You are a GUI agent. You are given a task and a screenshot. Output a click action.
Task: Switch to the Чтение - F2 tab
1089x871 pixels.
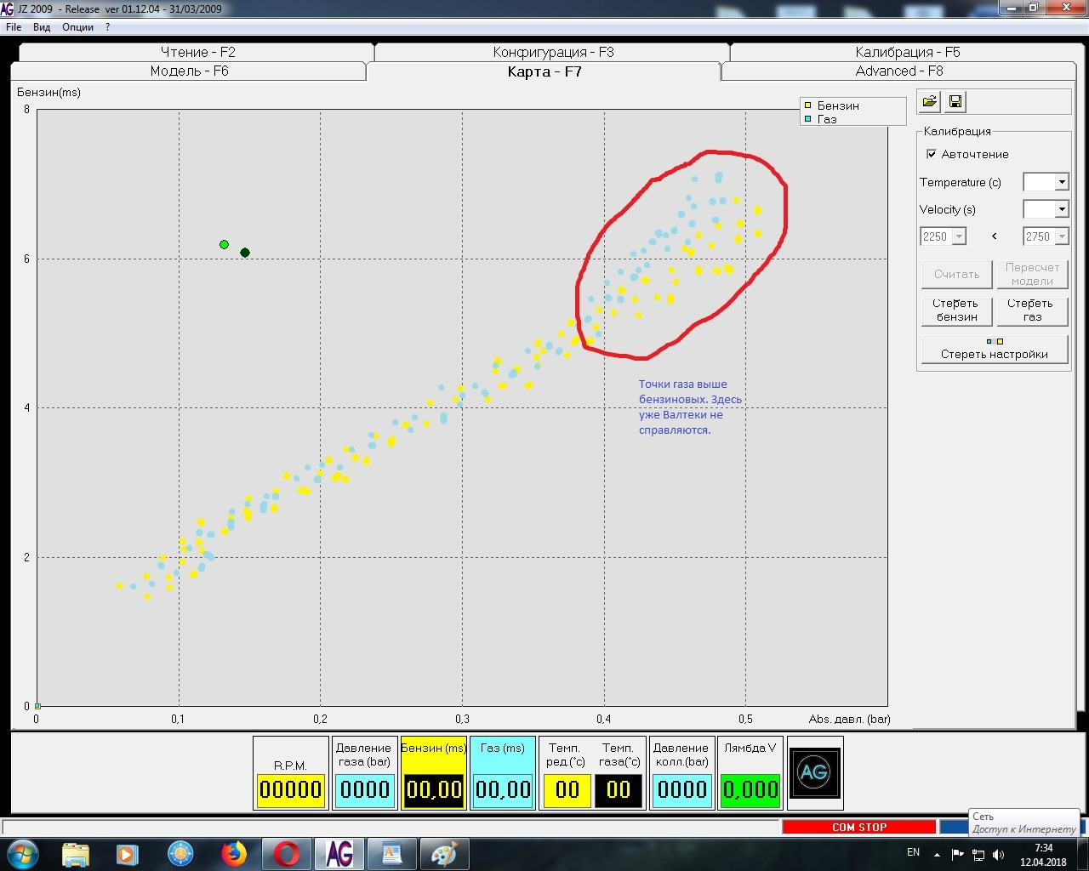point(197,52)
